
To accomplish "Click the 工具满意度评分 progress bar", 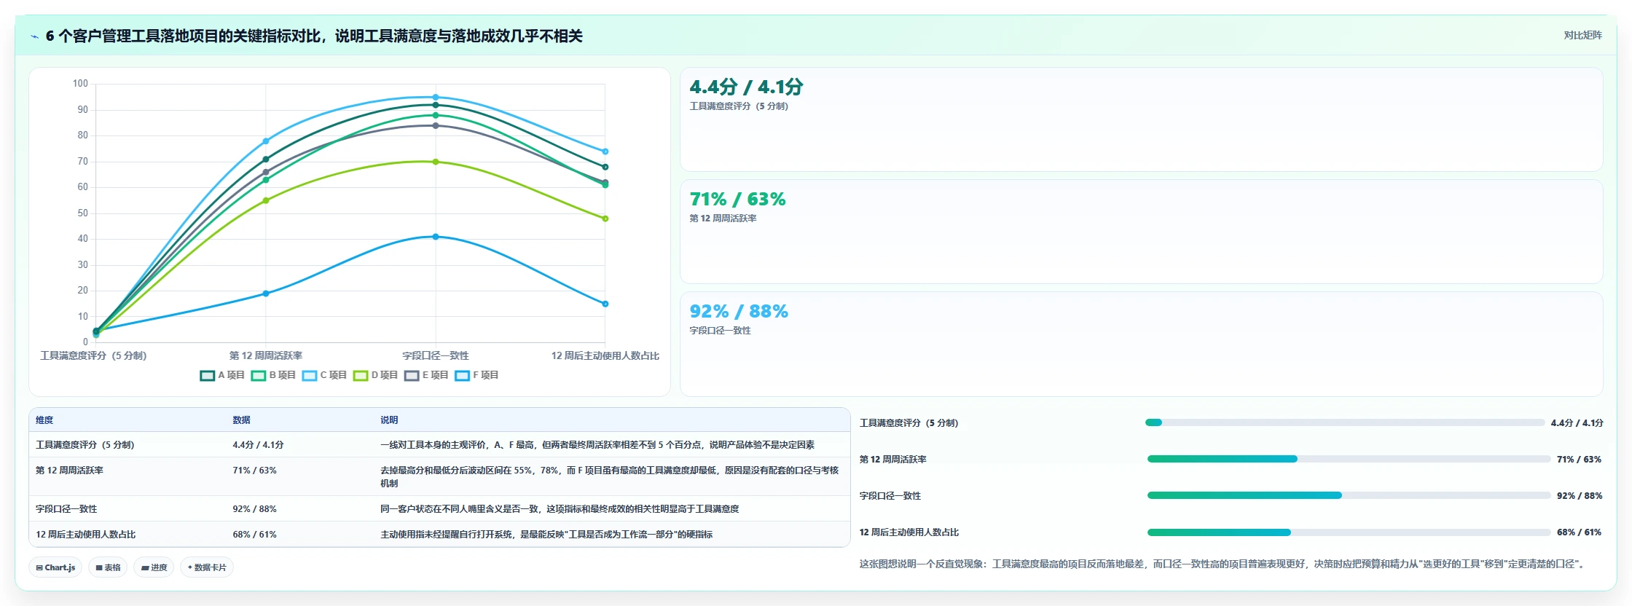I will coord(1345,422).
